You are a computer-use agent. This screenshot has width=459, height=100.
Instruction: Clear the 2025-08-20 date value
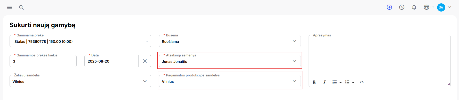coord(145,61)
